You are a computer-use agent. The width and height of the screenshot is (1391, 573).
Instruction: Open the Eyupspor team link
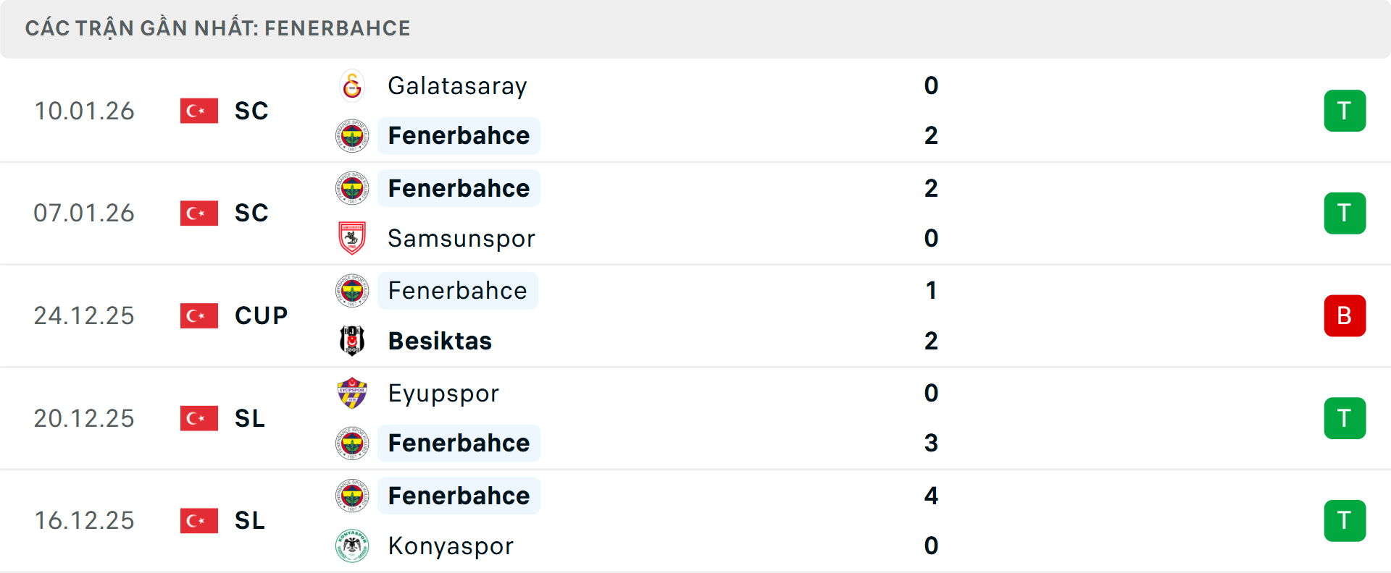443,394
